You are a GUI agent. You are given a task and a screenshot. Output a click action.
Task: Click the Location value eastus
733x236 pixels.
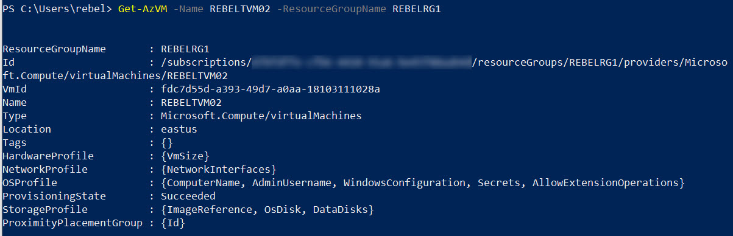click(x=179, y=129)
